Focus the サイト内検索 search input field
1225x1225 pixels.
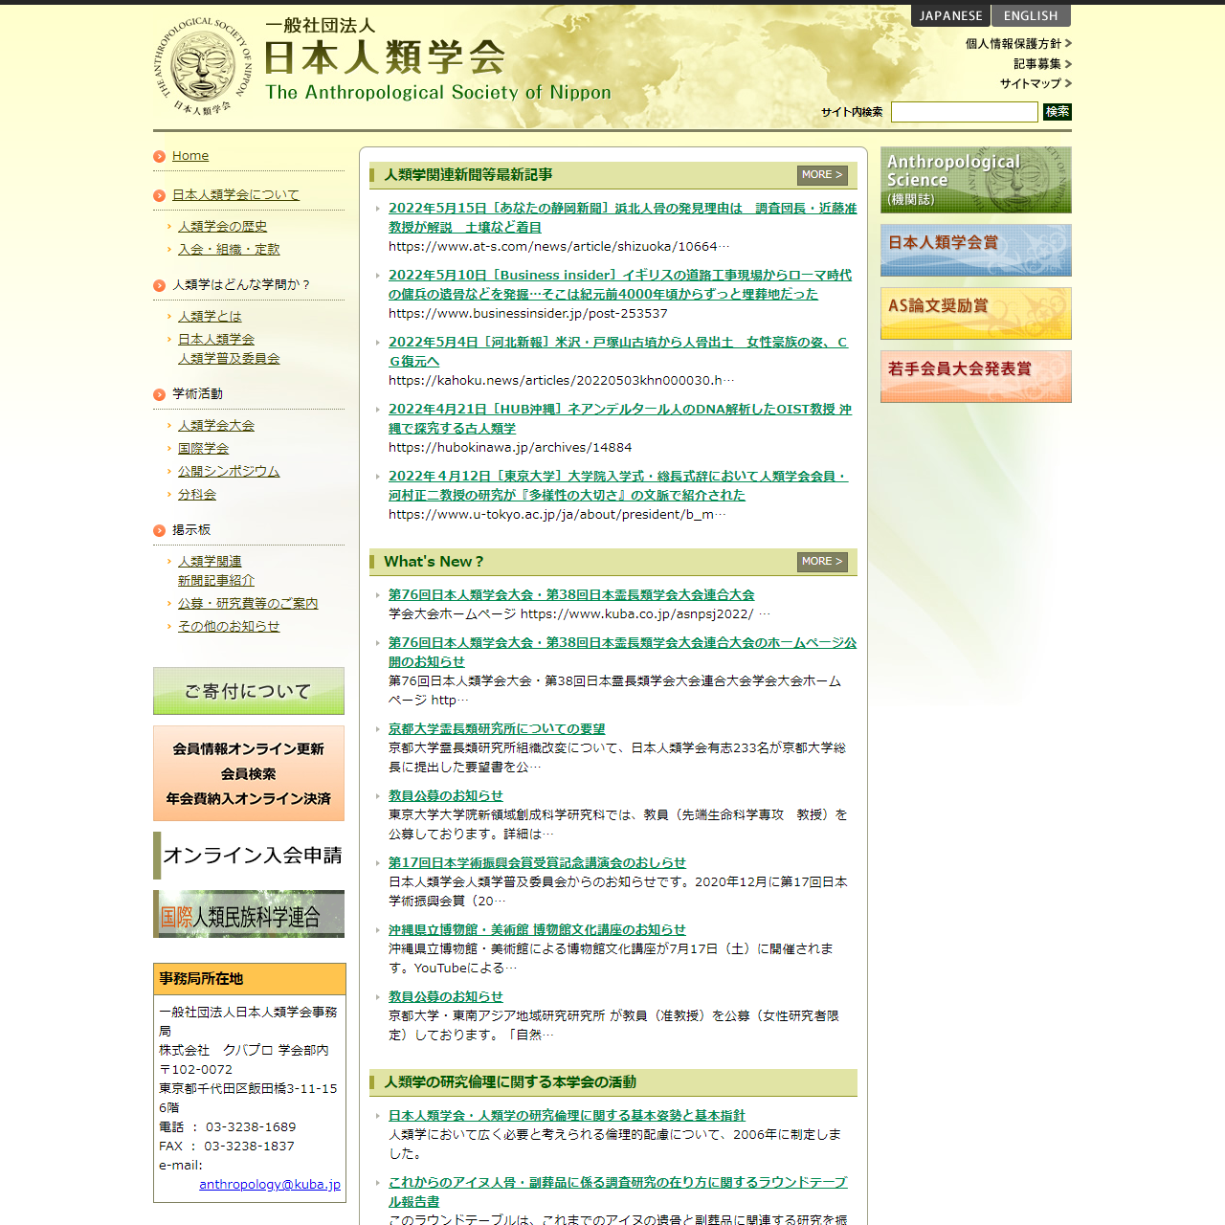click(x=964, y=112)
